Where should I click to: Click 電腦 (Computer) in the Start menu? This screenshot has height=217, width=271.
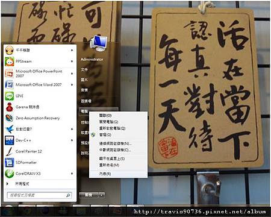(x=84, y=111)
